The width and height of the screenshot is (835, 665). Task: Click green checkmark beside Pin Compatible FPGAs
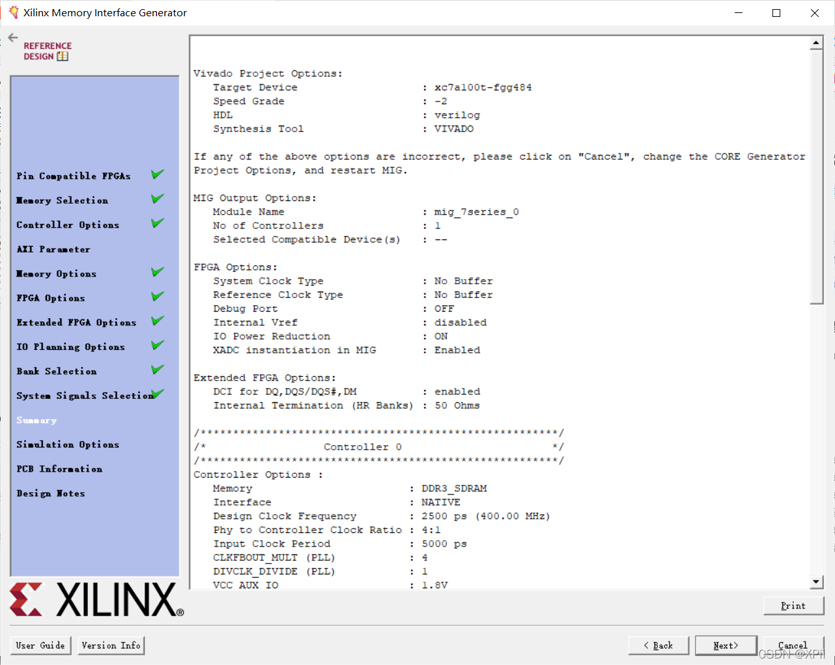(158, 174)
